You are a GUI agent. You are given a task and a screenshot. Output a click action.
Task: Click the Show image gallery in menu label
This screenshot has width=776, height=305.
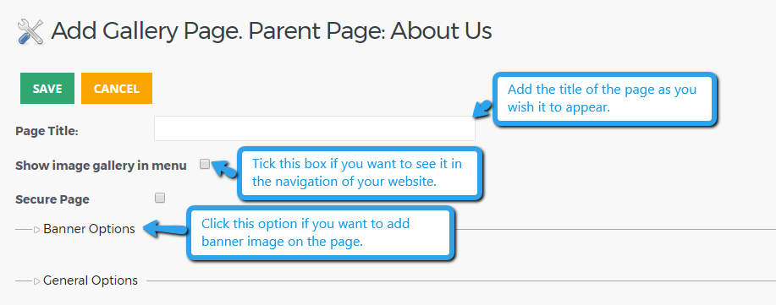pos(101,166)
